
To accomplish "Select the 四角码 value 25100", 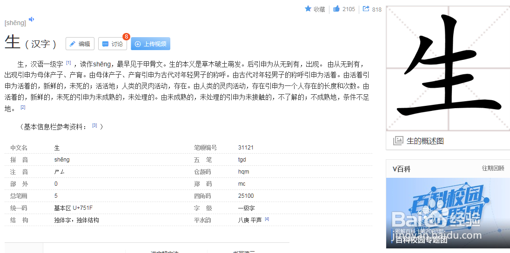I will (246, 196).
